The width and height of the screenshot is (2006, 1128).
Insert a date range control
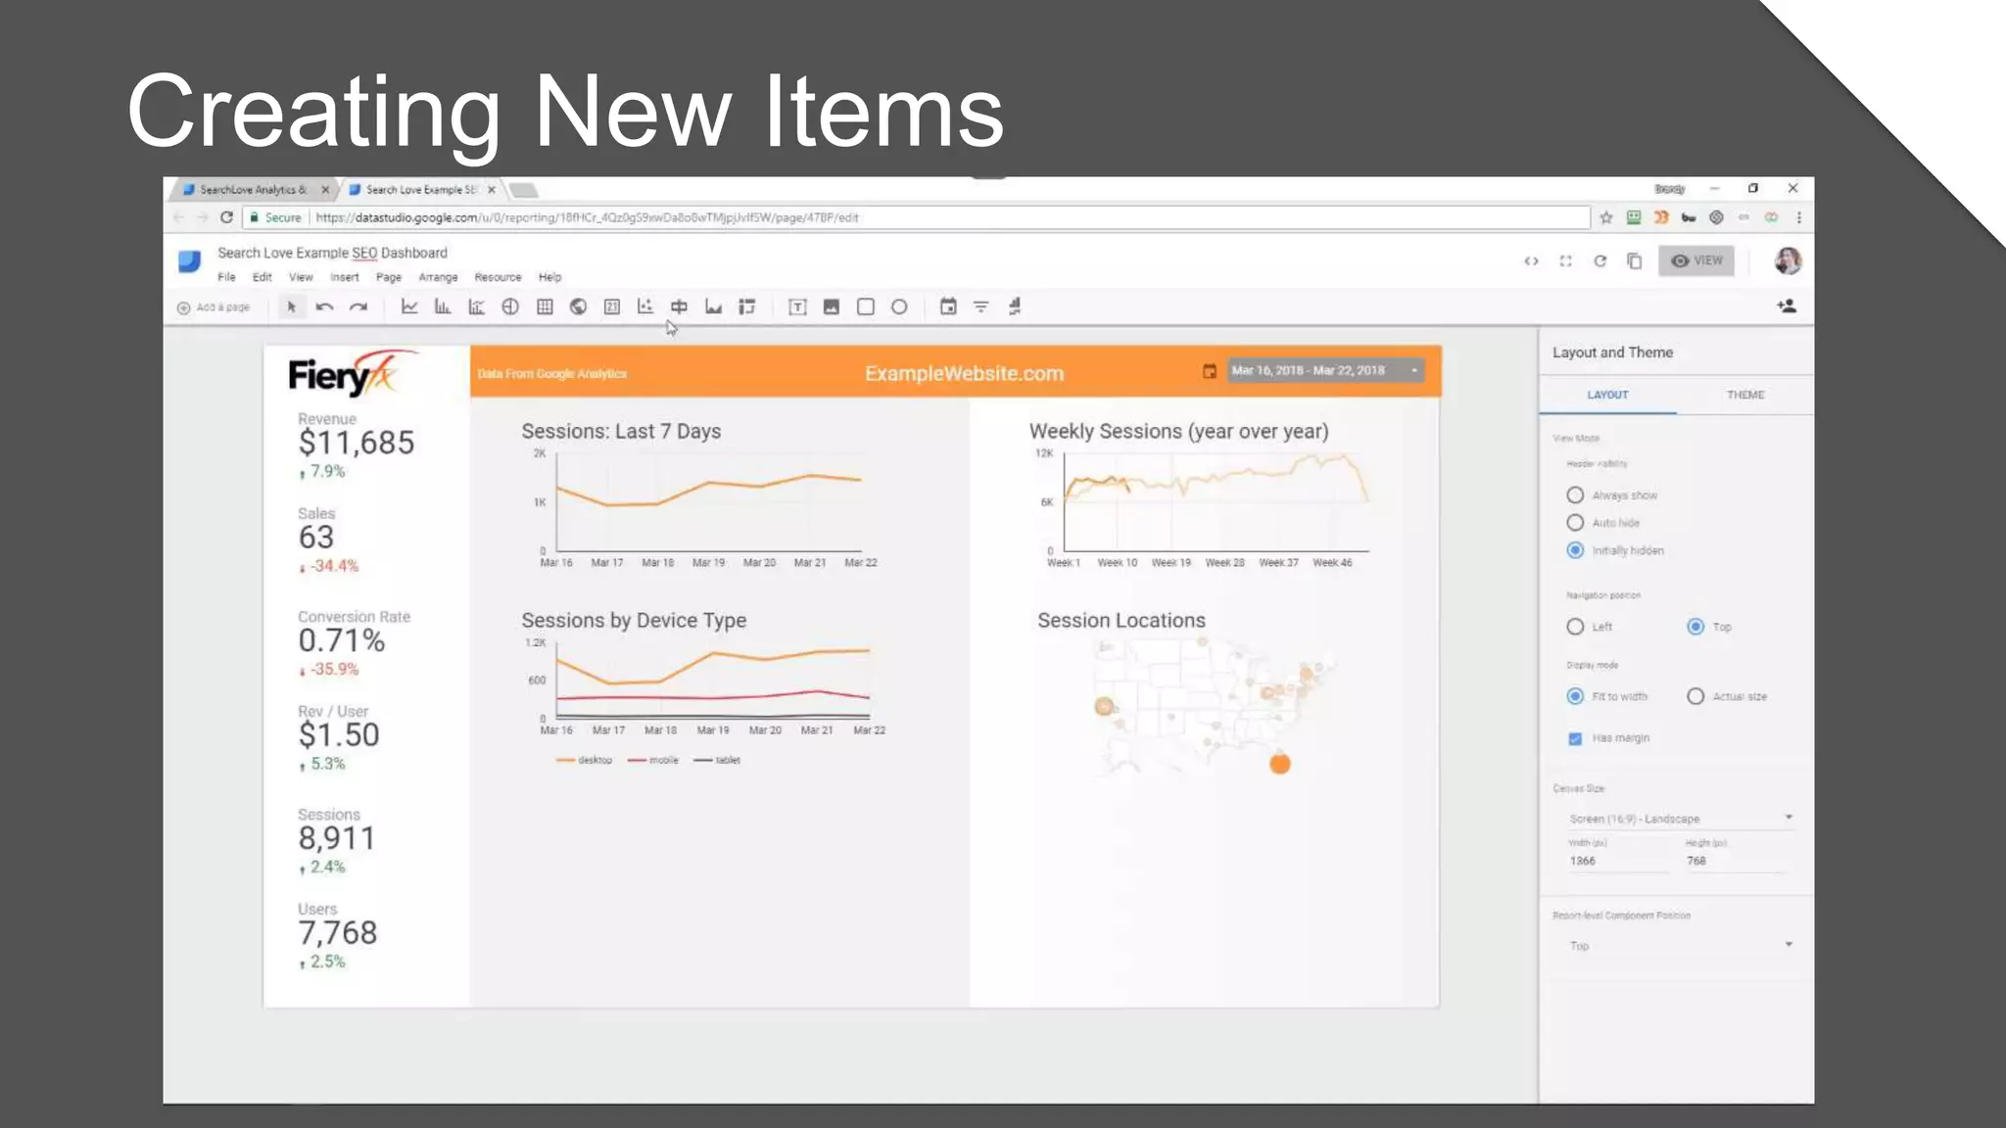947,307
